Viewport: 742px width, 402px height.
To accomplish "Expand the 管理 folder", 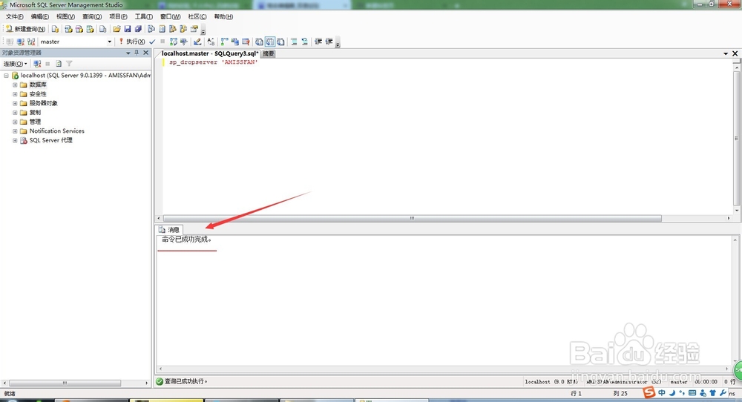I will point(15,122).
